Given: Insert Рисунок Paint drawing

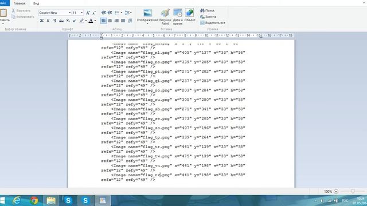Looking at the screenshot, I should [165, 17].
